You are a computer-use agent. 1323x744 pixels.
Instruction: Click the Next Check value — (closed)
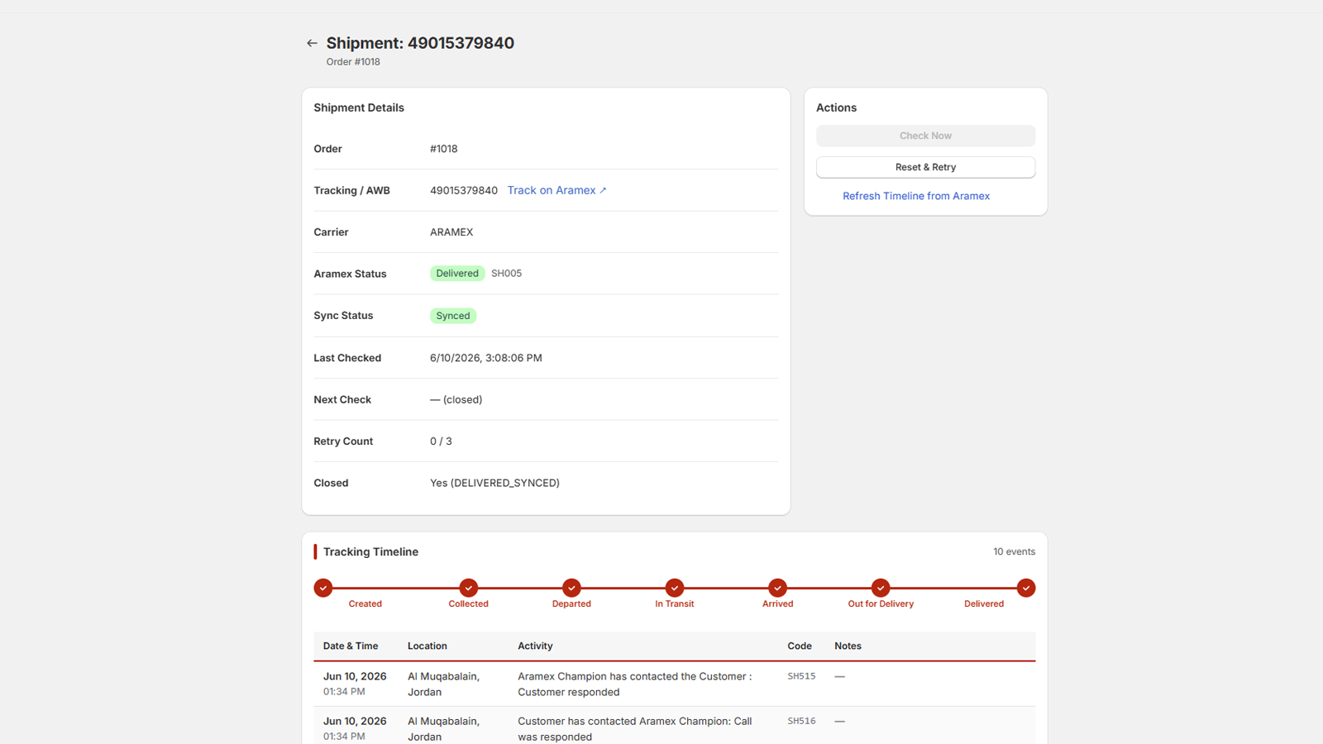pyautogui.click(x=456, y=399)
